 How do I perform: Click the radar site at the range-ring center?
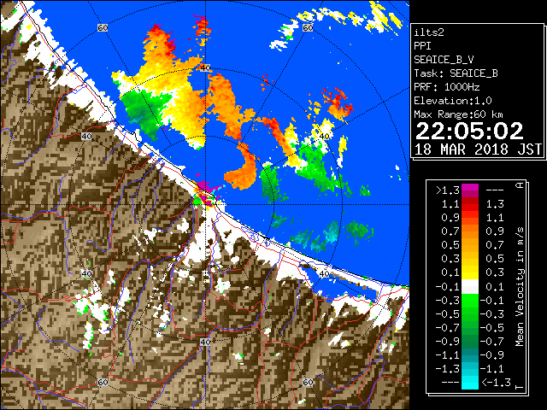pyautogui.click(x=205, y=204)
